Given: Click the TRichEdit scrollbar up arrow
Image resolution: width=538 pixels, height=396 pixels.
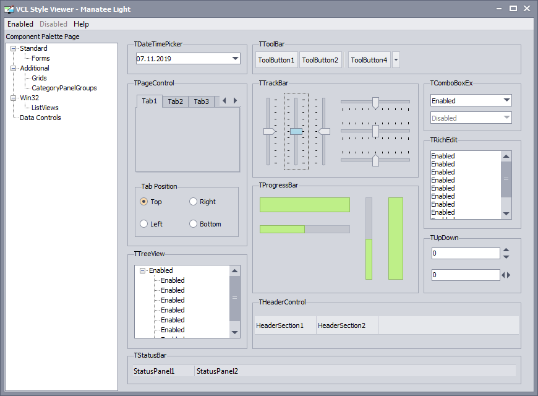Looking at the screenshot, I should coord(506,157).
